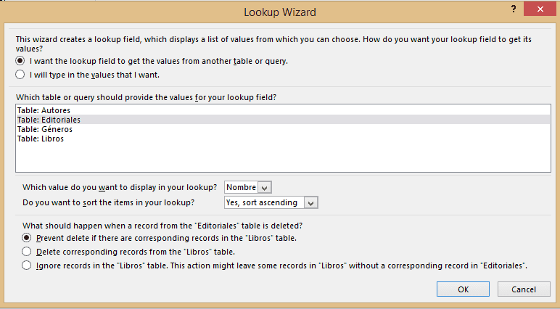Open the help question mark icon
Image resolution: width=560 pixels, height=309 pixels.
click(514, 9)
